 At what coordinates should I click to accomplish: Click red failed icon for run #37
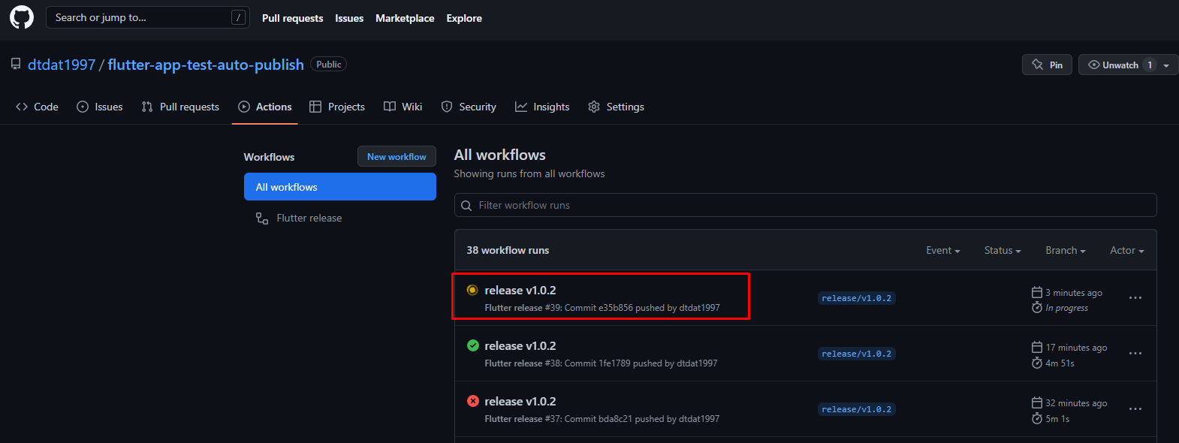pos(472,401)
